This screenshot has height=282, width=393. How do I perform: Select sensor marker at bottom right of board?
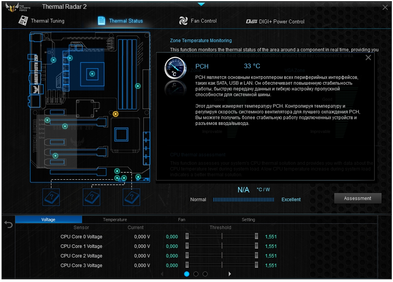(x=138, y=177)
